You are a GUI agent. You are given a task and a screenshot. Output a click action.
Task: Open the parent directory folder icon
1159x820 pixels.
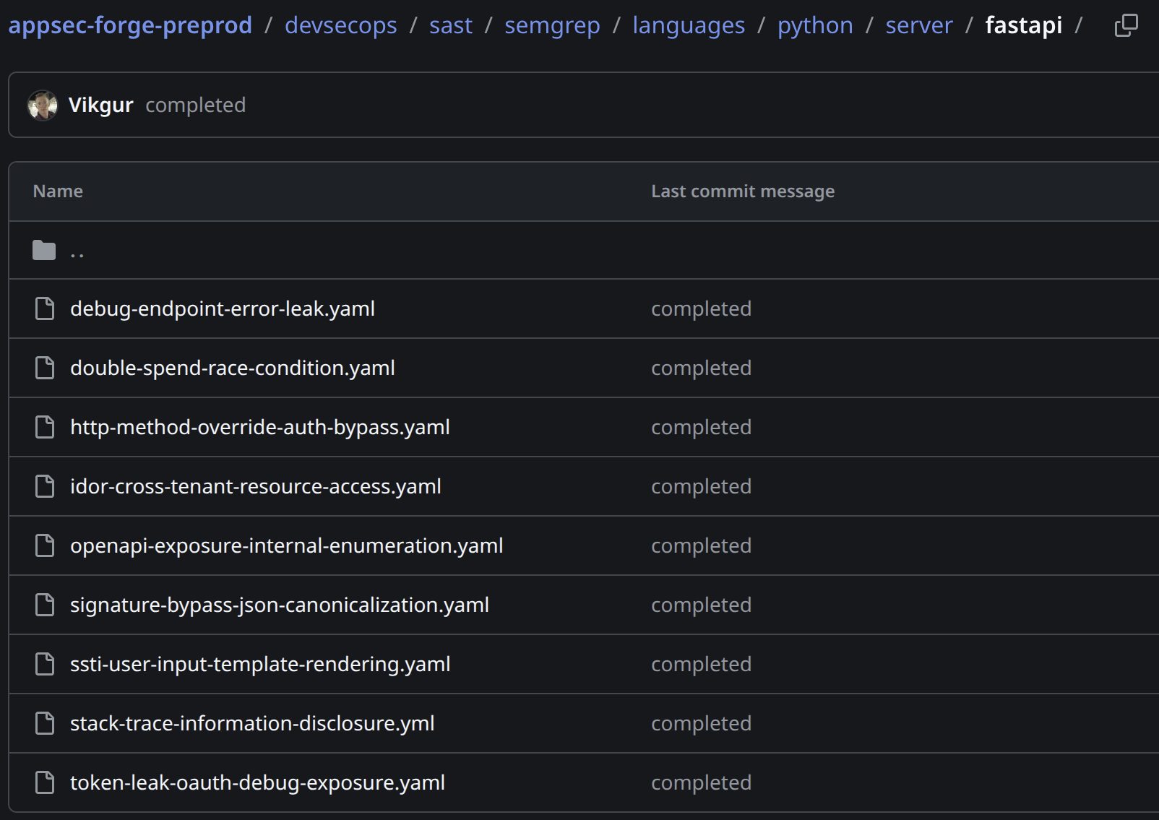44,251
